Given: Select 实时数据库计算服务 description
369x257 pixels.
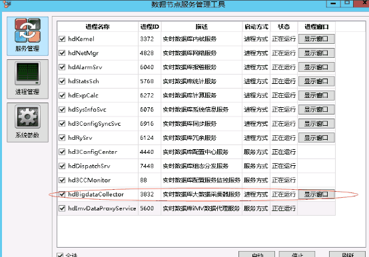Looking at the screenshot, I should tap(190, 95).
